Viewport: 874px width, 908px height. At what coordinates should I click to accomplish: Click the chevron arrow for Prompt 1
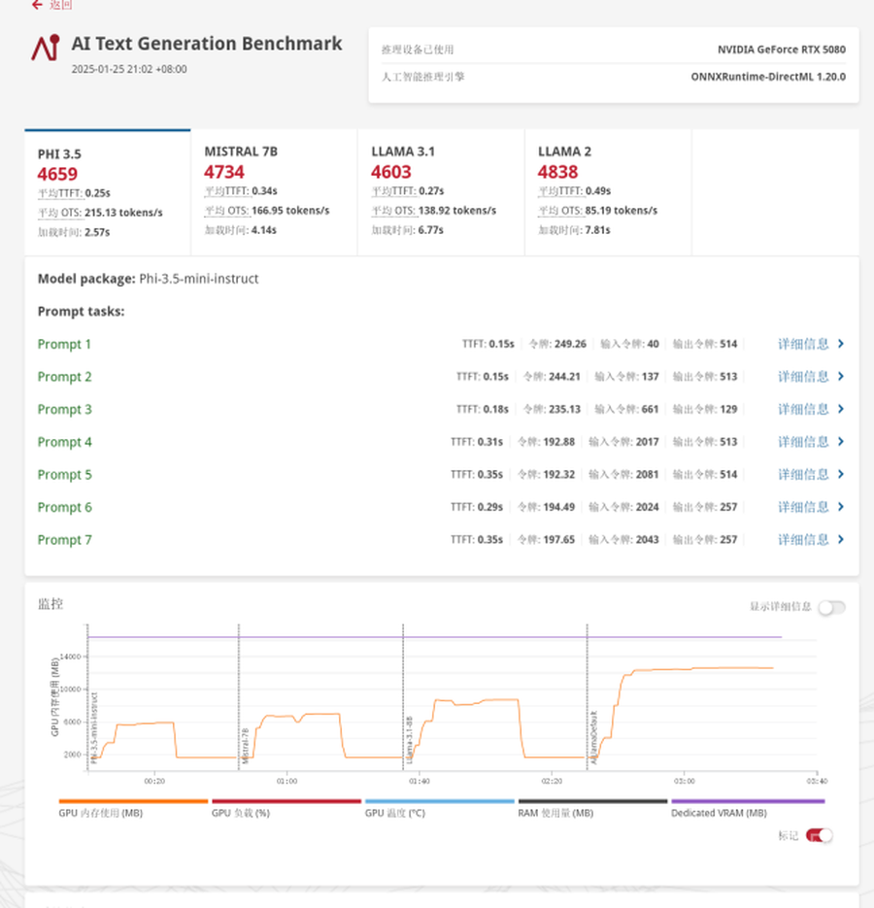tap(841, 344)
